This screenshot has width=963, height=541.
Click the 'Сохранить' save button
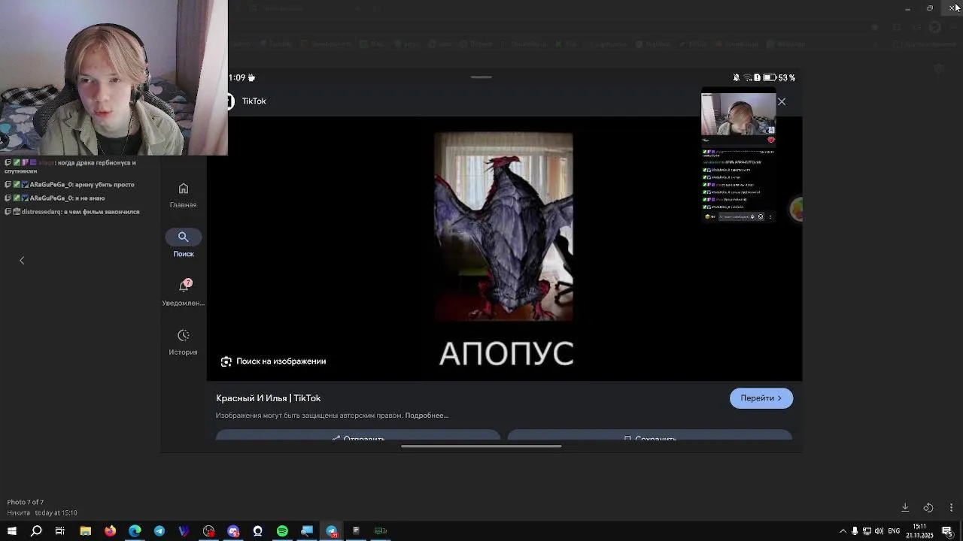coord(650,436)
